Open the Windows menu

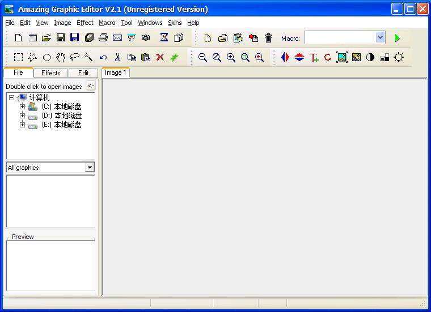click(x=150, y=23)
